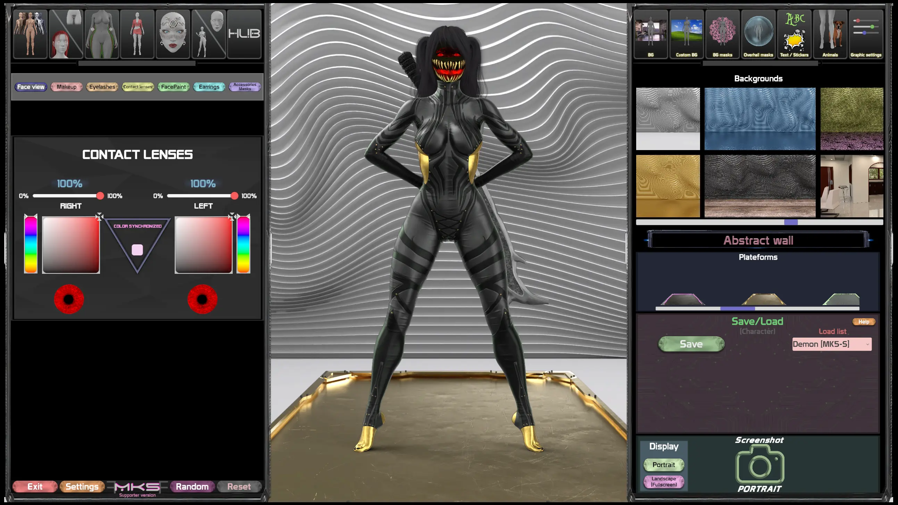The width and height of the screenshot is (898, 505).
Task: Open the Animals icon
Action: coord(830,34)
